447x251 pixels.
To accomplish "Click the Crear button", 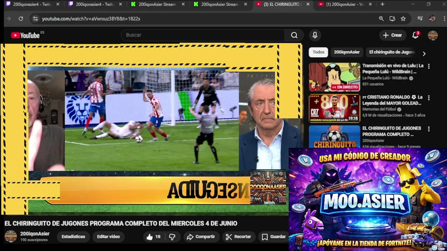I will [x=393, y=35].
